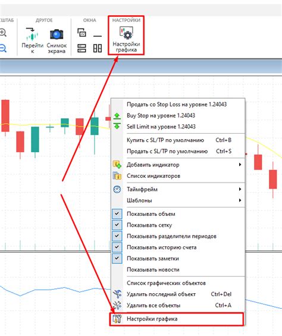This screenshot has height=336, width=282.
Task: Click the Снимок экрана camera icon
Action: tap(57, 34)
